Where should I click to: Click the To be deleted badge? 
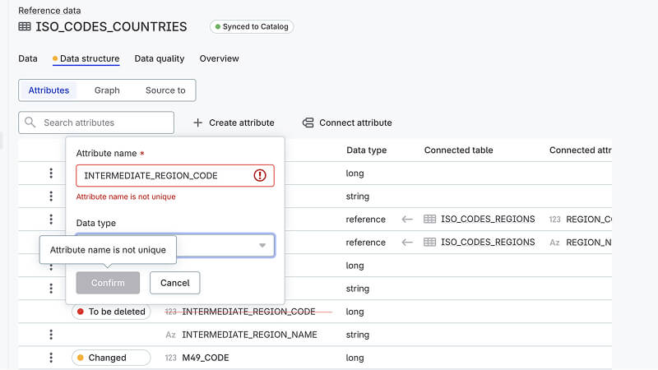click(x=111, y=312)
